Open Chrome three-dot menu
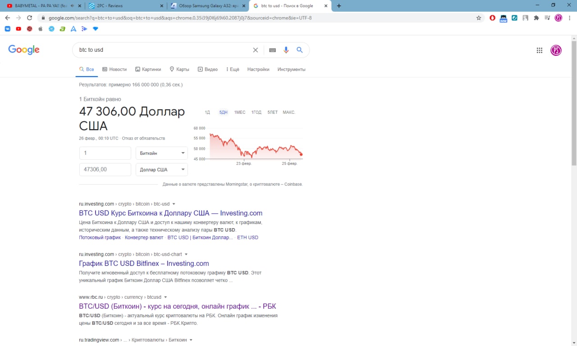This screenshot has height=346, width=577. tap(569, 18)
